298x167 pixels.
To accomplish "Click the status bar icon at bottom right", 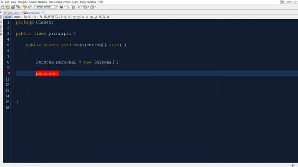I will point(292,165).
